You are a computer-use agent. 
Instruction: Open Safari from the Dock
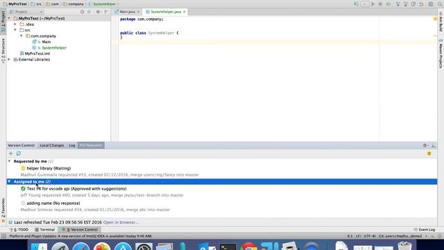pos(81,246)
